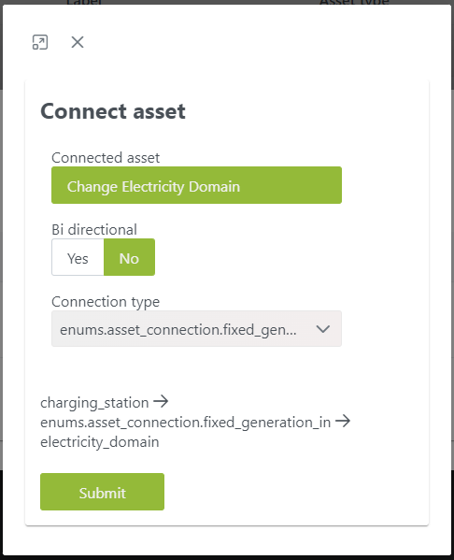The height and width of the screenshot is (560, 454).
Task: Click the Bi directional label
Action: (x=94, y=230)
